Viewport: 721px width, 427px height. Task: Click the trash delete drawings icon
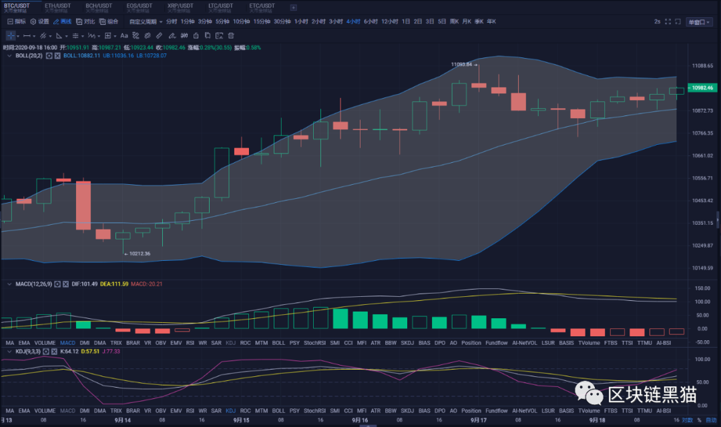[x=231, y=36]
